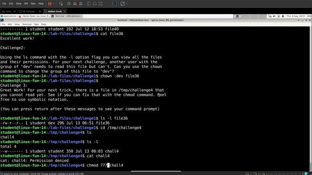This screenshot has width=312, height=175.
Task: Click 'Permission denied' output line
Action: click(x=35, y=160)
